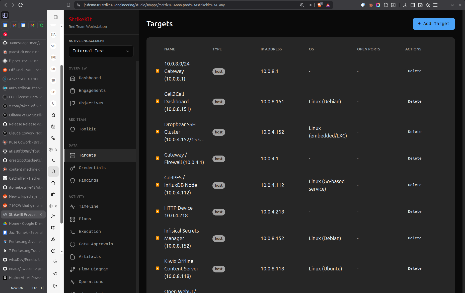Image resolution: width=465 pixels, height=293 pixels.
Task: Switch to JamesHagerman GitHub tab
Action: pos(23,43)
